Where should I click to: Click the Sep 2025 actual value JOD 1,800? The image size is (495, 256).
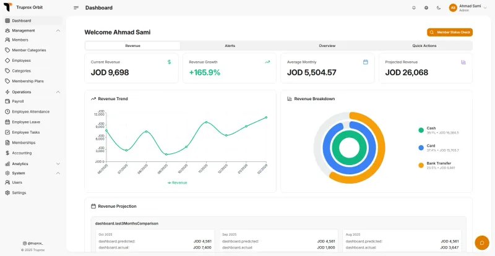[x=326, y=247]
